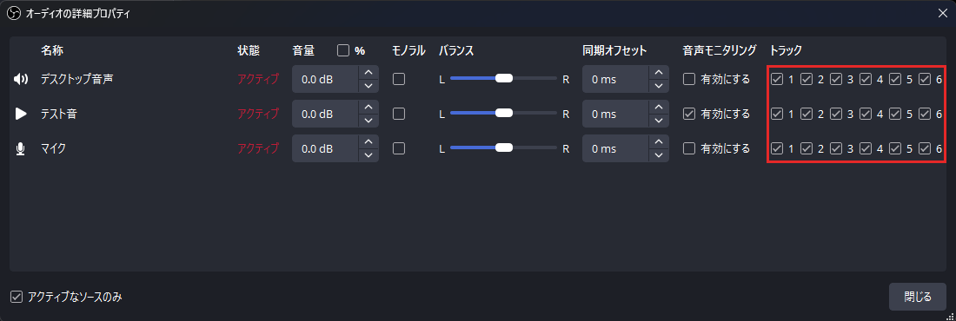Click the 0 ms field for デスクトップ音声

tap(615, 79)
